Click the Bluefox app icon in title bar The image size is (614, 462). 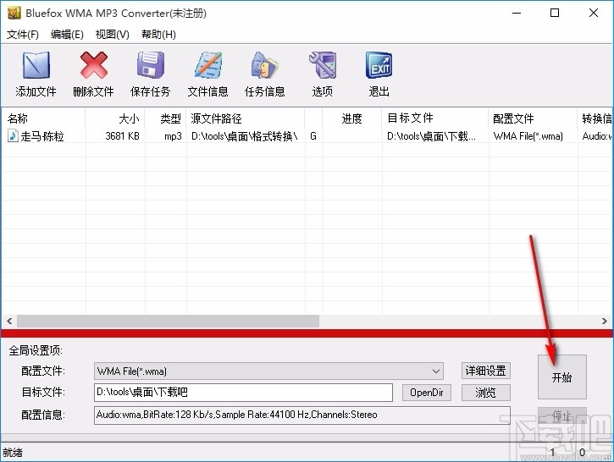click(x=14, y=13)
